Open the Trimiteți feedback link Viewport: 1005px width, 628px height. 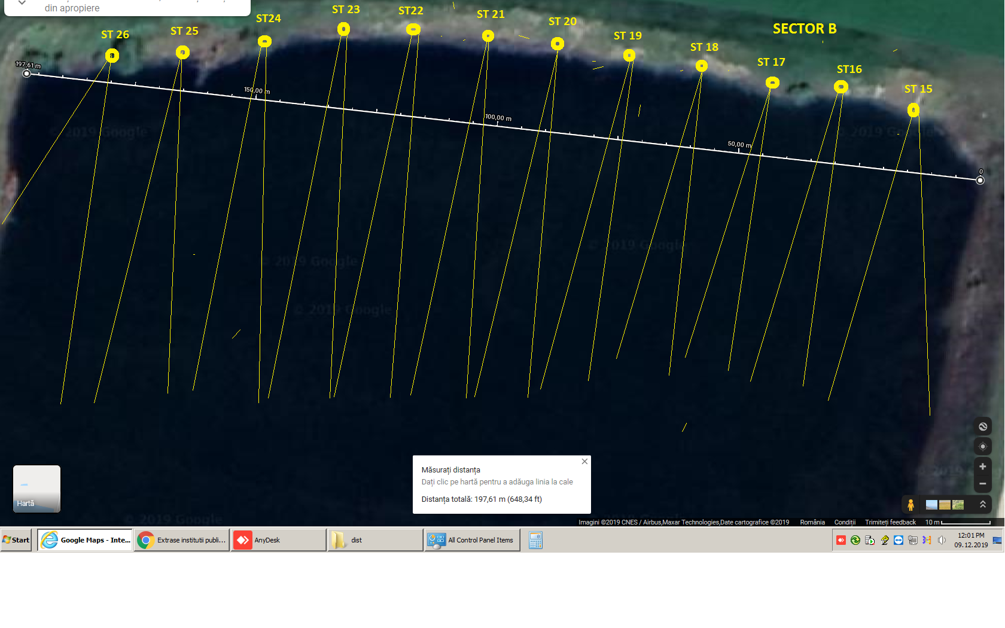coord(890,522)
